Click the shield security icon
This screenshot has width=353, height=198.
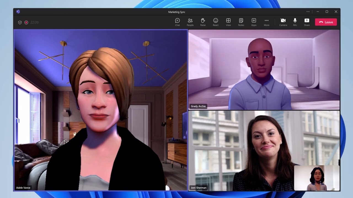[x=20, y=22]
